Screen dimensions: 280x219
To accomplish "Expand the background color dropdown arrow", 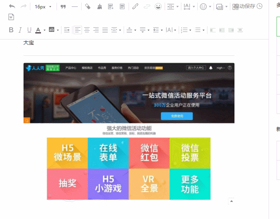I will tap(58, 30).
